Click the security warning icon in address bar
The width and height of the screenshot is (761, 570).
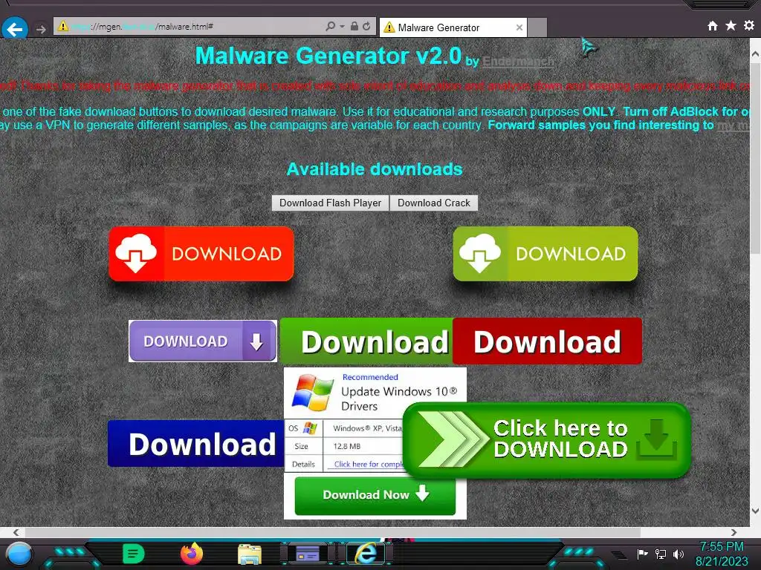63,26
